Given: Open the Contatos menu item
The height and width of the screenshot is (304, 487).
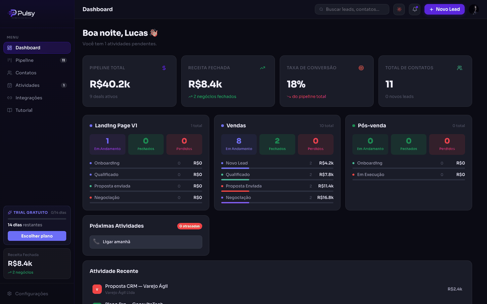Looking at the screenshot, I should pos(37,73).
